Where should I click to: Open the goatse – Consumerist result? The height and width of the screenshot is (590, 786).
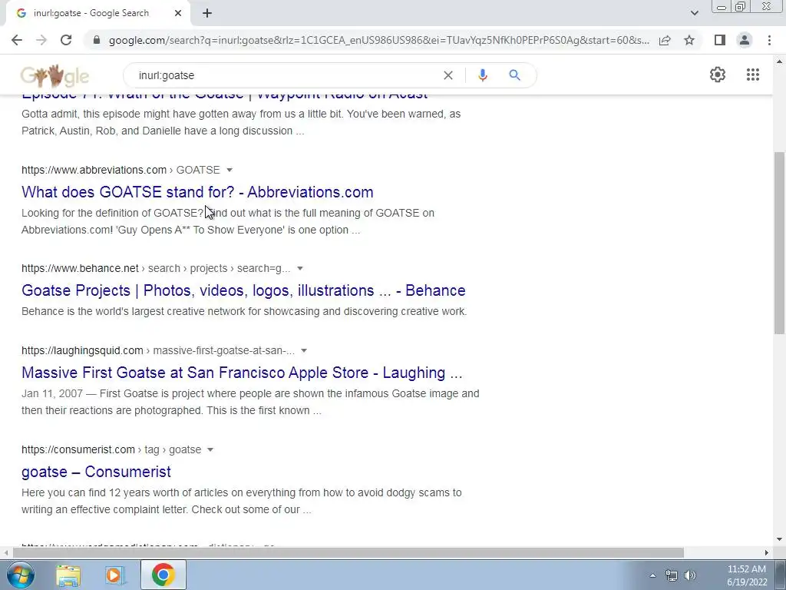coord(96,472)
